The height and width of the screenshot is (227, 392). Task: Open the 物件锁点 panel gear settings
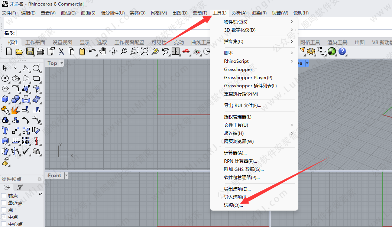[x=40, y=179]
